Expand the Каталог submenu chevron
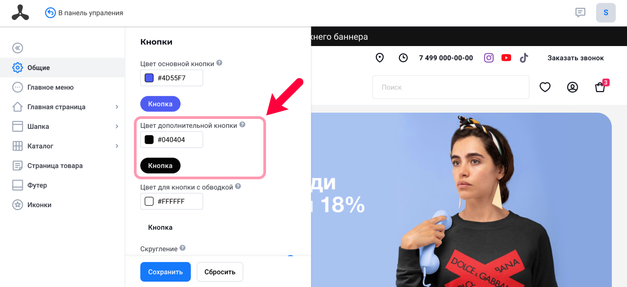Image resolution: width=627 pixels, height=287 pixels. tap(117, 146)
